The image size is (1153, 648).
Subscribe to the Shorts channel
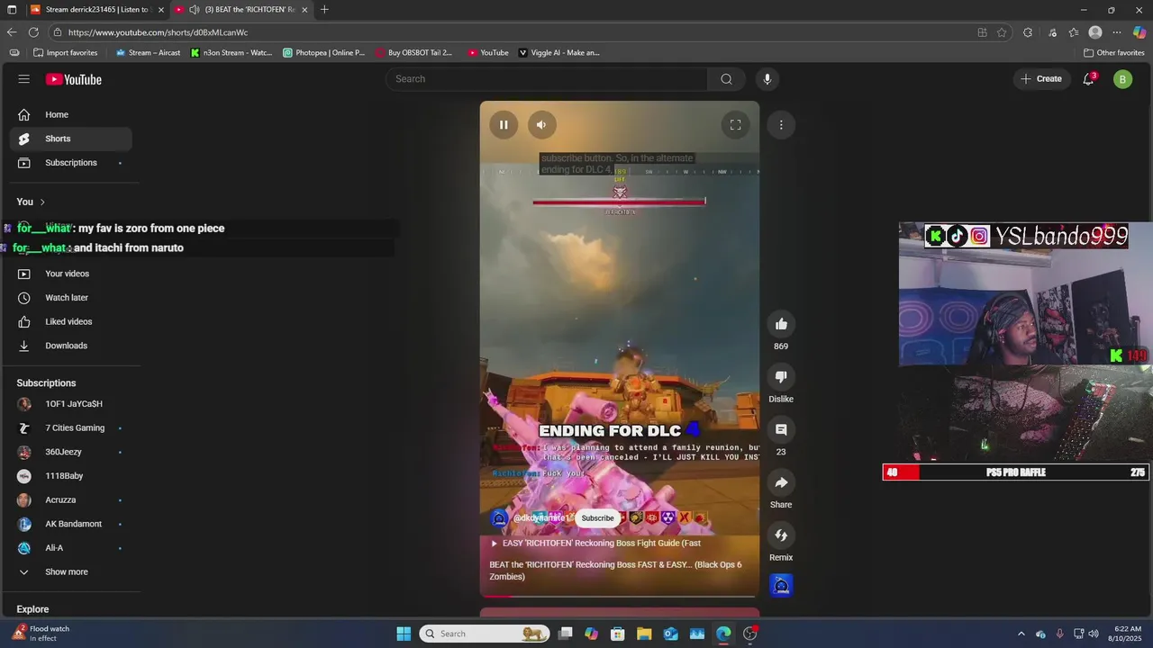[x=597, y=518]
